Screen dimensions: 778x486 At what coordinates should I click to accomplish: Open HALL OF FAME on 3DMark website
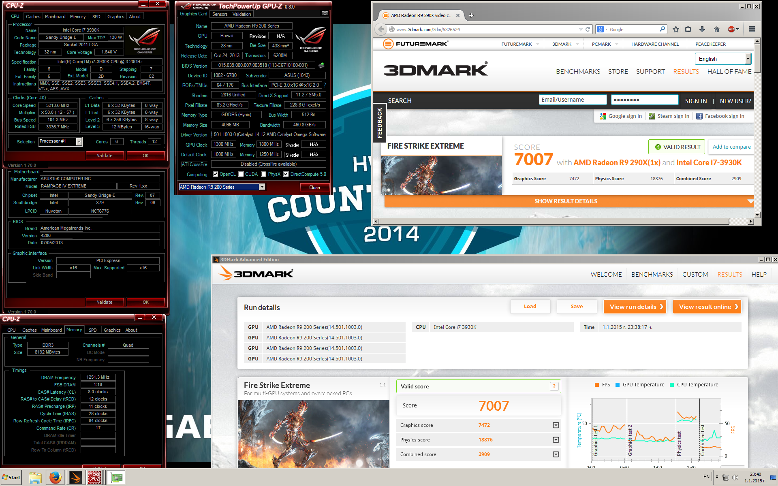pyautogui.click(x=729, y=71)
